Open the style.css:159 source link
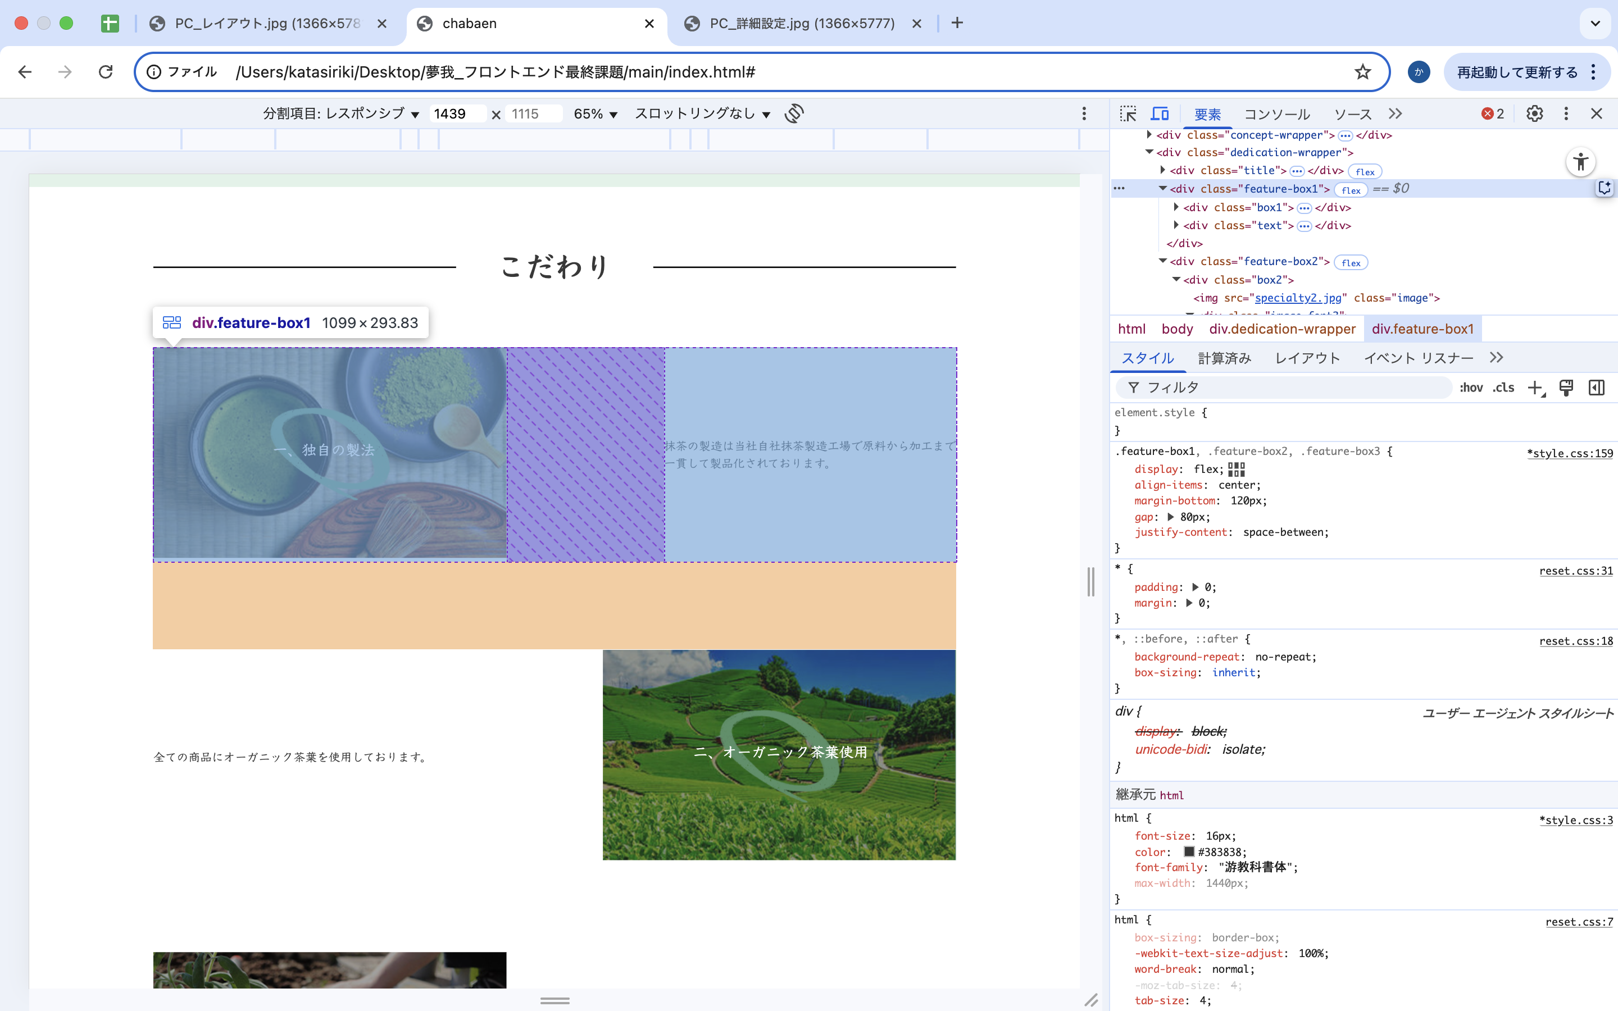 [x=1570, y=453]
